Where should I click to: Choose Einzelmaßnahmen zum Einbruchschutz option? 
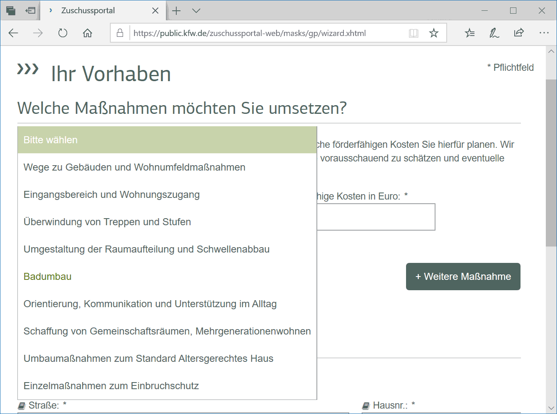click(x=111, y=386)
